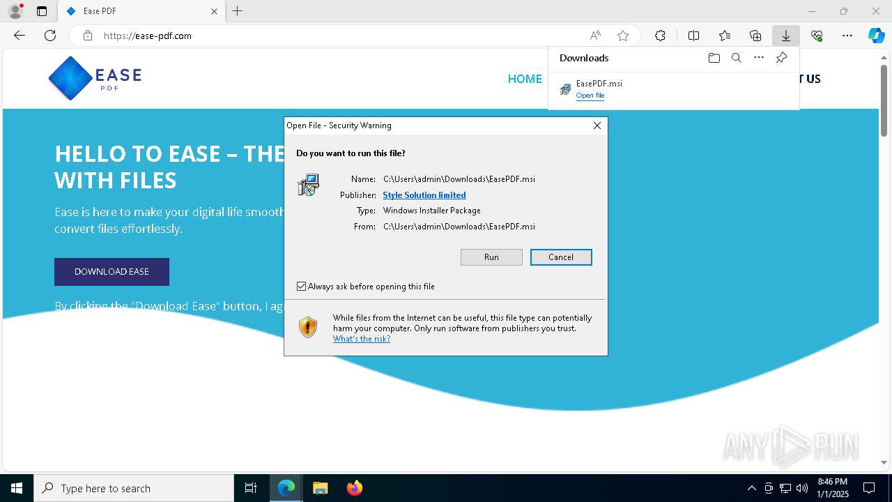Click the EasePDF.msi file icon in Downloads
892x502 pixels.
point(565,89)
